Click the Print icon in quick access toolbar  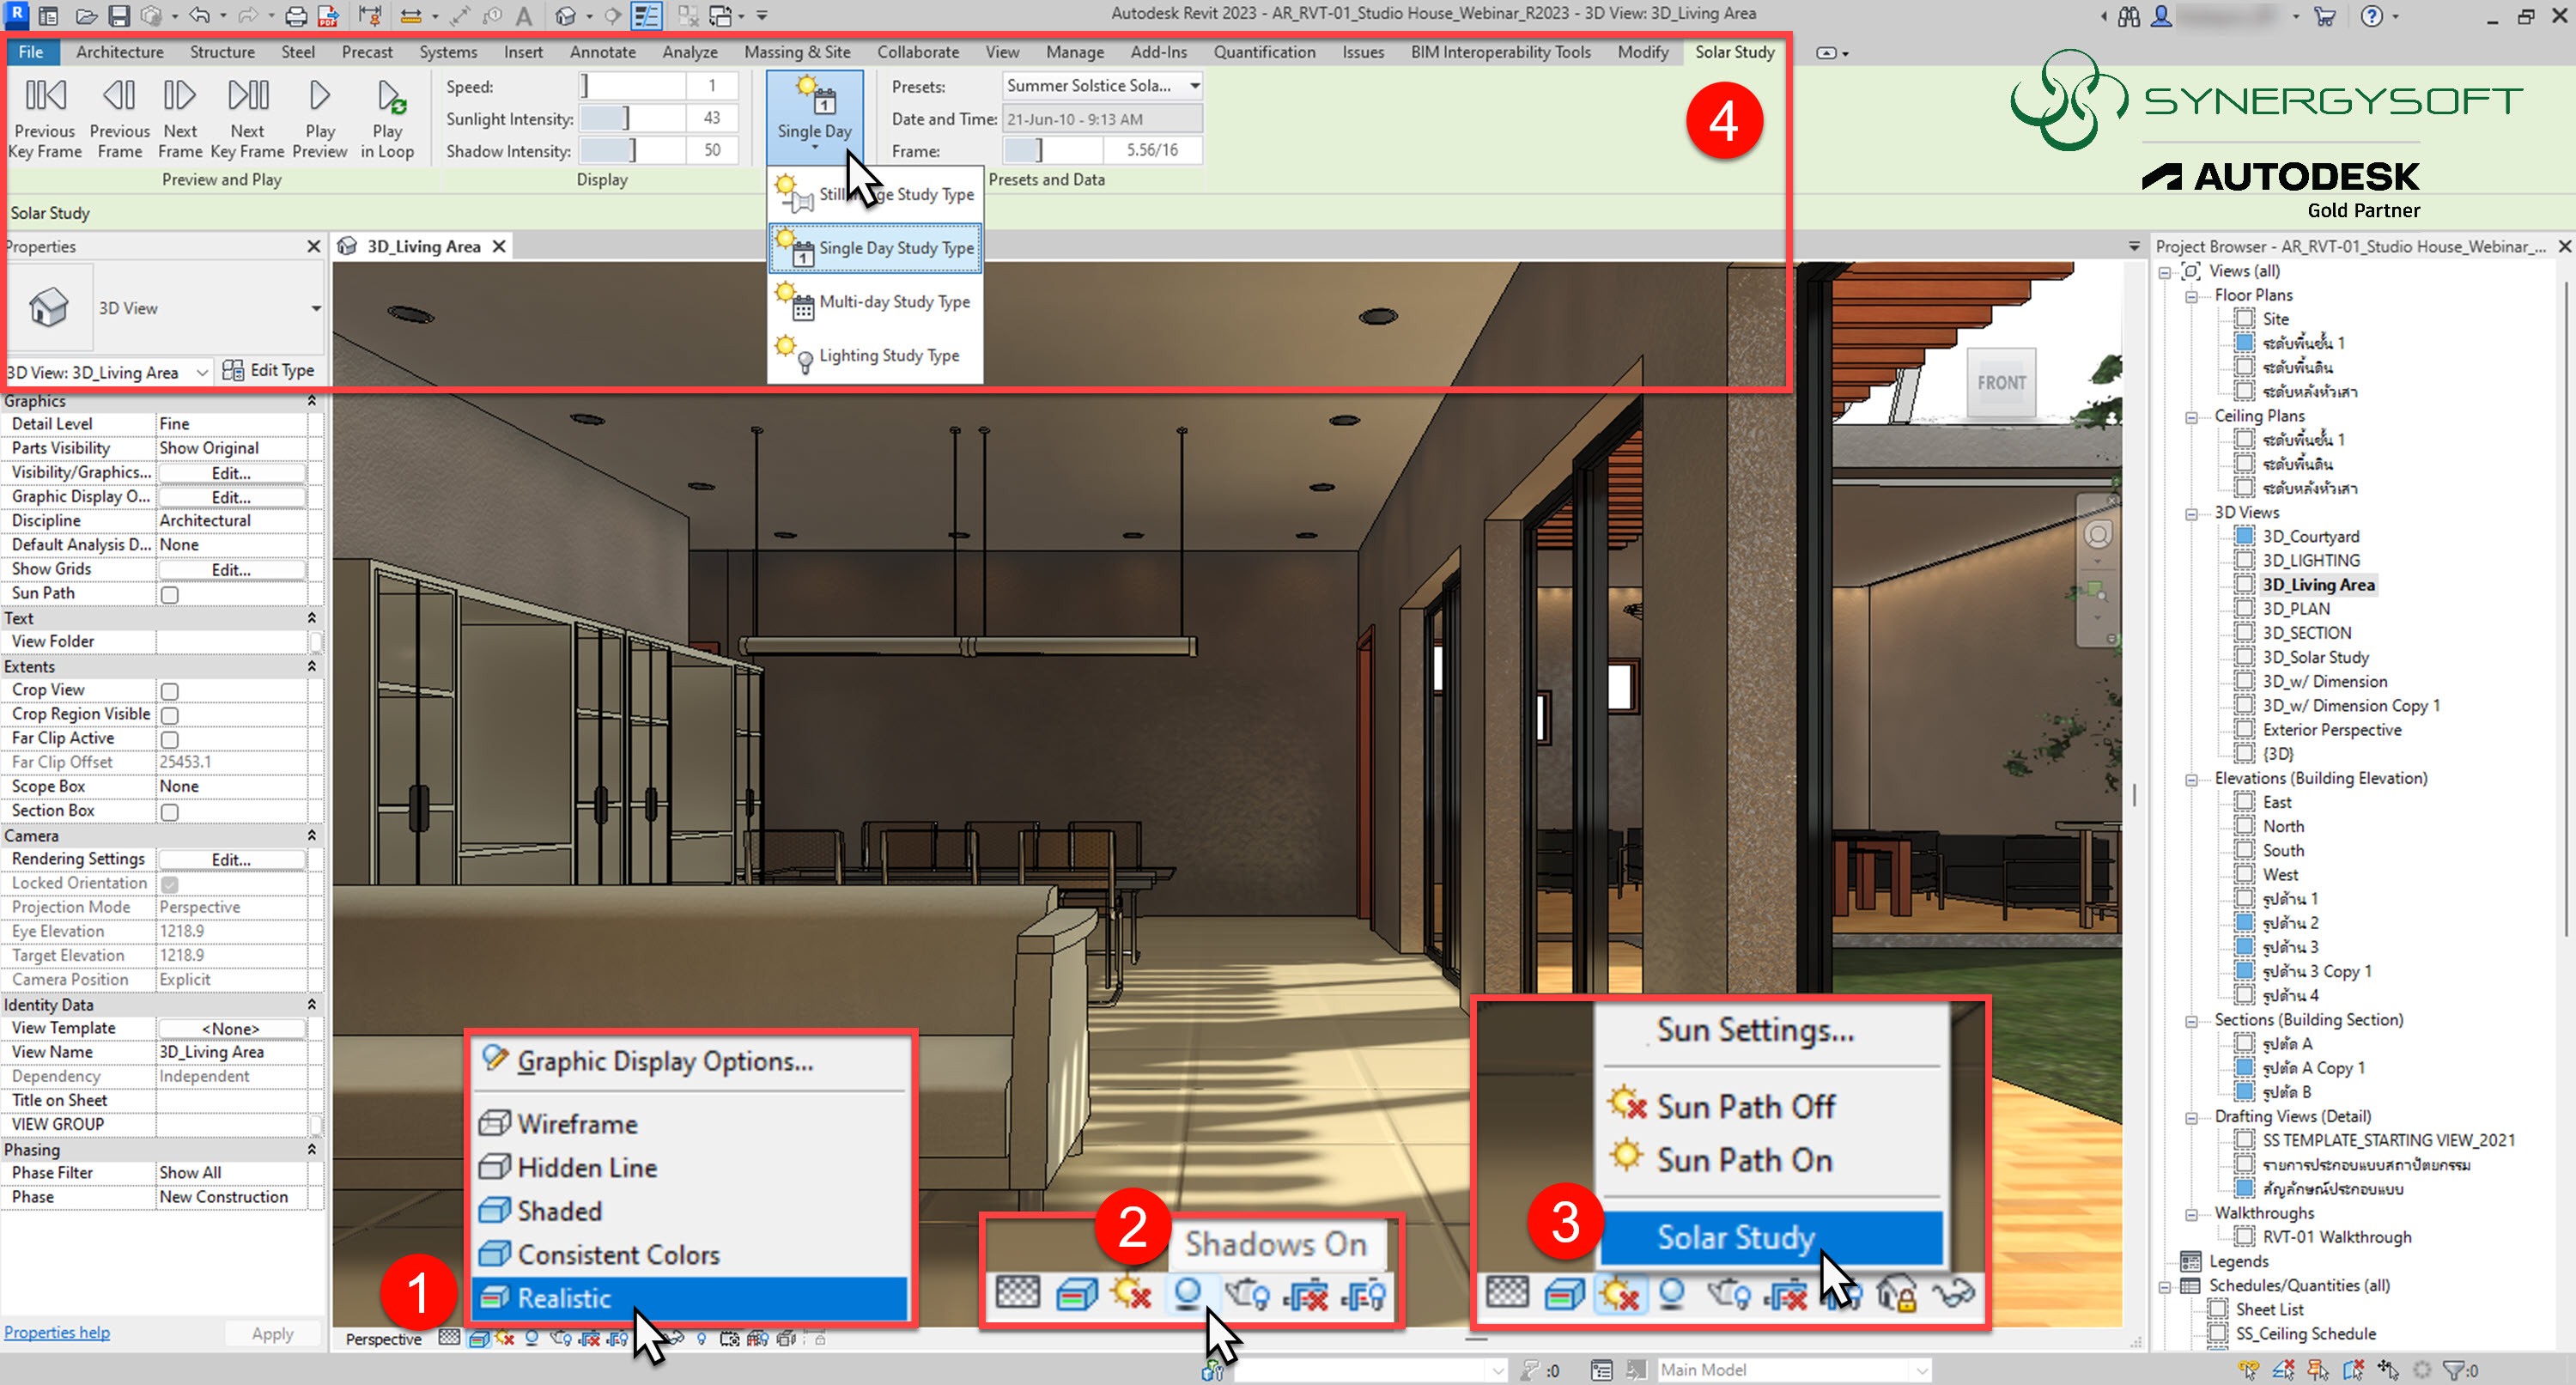click(x=295, y=16)
